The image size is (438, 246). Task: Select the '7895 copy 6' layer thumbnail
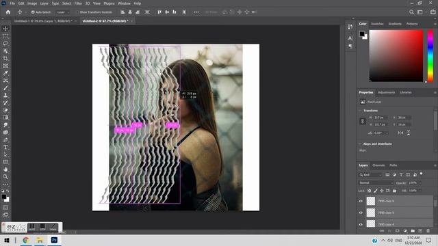371,201
